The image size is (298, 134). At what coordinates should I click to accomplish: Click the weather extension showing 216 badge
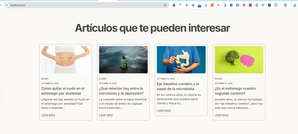click(199, 5)
